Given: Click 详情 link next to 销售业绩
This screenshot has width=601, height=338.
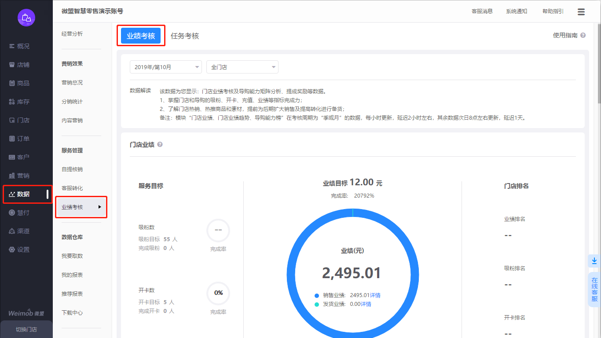Looking at the screenshot, I should tap(375, 295).
